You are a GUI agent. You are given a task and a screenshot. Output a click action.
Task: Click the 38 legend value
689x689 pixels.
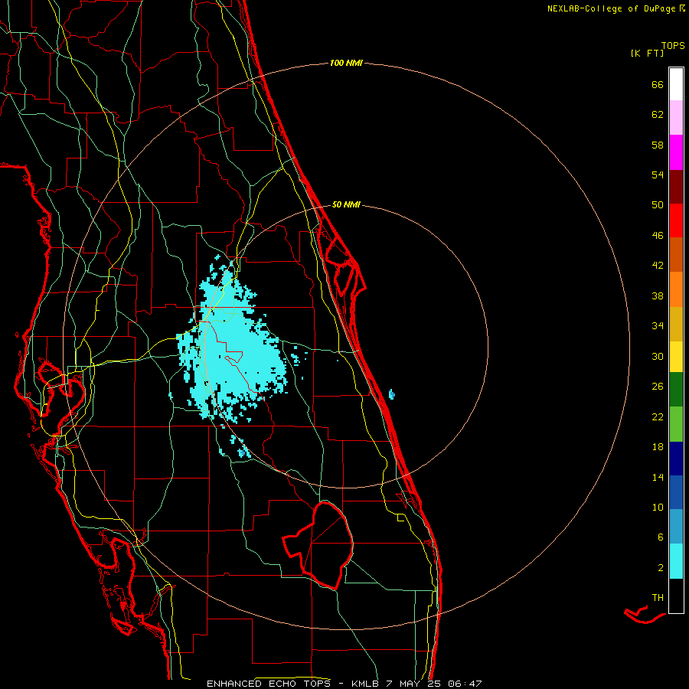click(658, 296)
